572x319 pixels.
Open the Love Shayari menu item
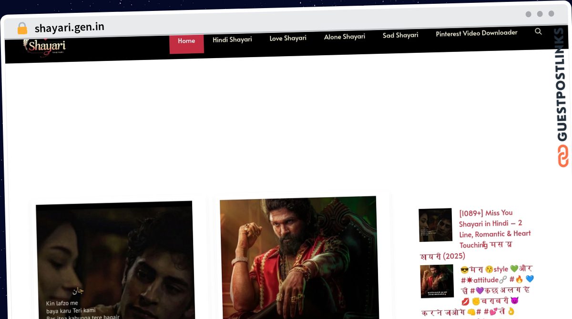click(288, 38)
